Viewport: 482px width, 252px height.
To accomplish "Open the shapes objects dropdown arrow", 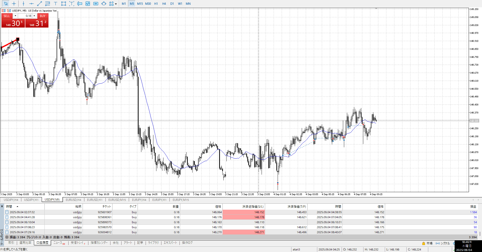I will click(x=116, y=4).
